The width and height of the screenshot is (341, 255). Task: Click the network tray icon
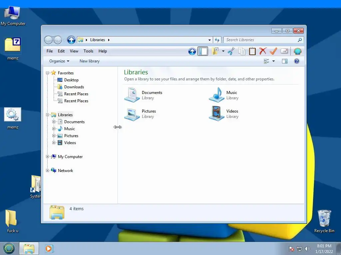(x=299, y=249)
